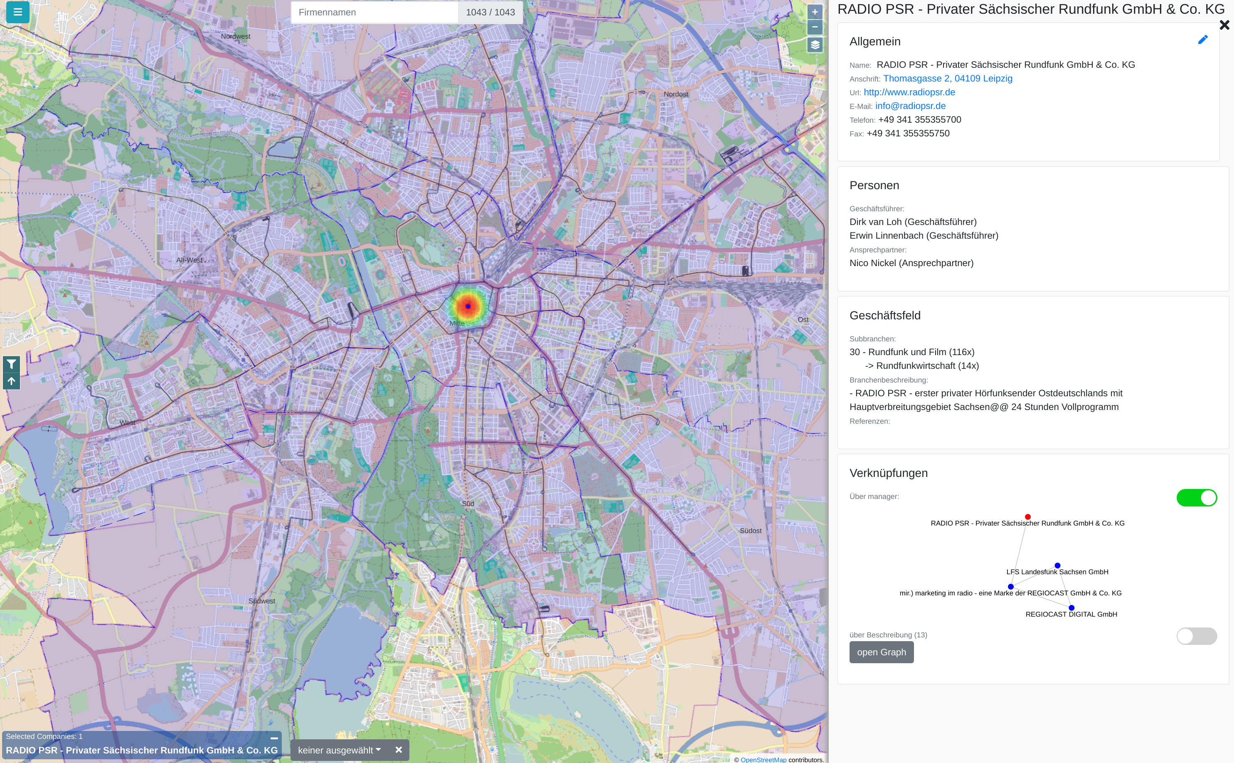Zoom in on the map

click(815, 12)
